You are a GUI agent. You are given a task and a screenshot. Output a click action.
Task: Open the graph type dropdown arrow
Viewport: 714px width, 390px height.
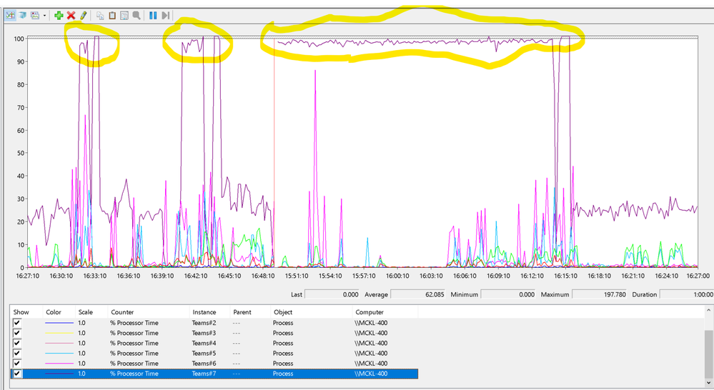(44, 16)
